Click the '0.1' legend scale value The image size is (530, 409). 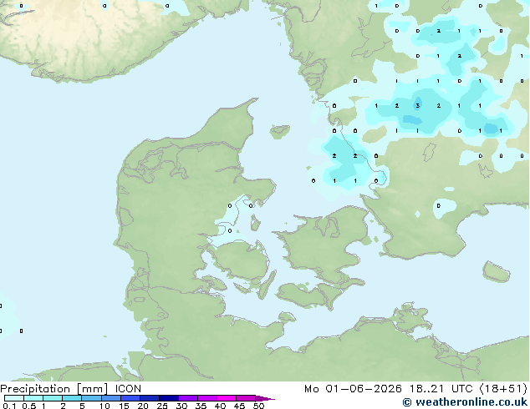(9, 406)
